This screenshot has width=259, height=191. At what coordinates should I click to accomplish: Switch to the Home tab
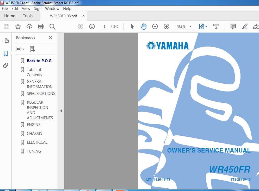click(10, 16)
